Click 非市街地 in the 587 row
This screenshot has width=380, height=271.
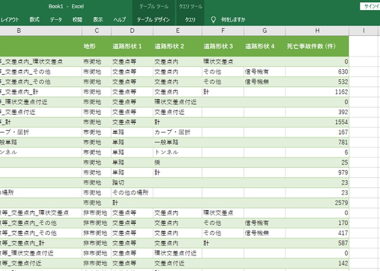pyautogui.click(x=97, y=243)
